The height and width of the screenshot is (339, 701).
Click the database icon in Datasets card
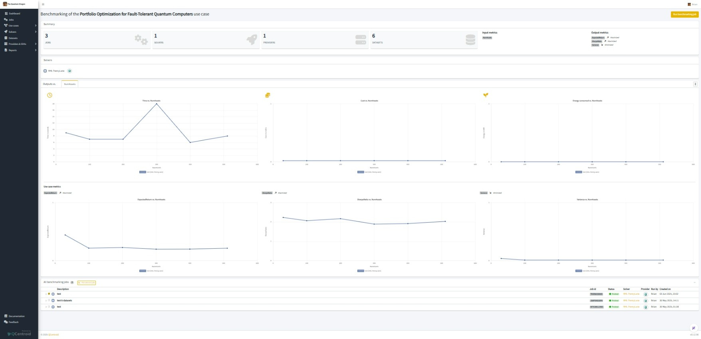(x=471, y=40)
